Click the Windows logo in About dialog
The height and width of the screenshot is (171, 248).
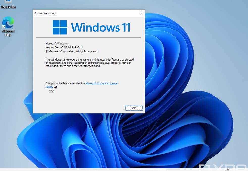tap(60, 27)
